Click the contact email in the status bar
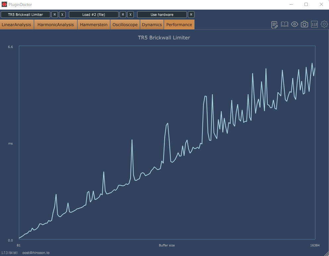This screenshot has height=256, width=329. pos(36,253)
